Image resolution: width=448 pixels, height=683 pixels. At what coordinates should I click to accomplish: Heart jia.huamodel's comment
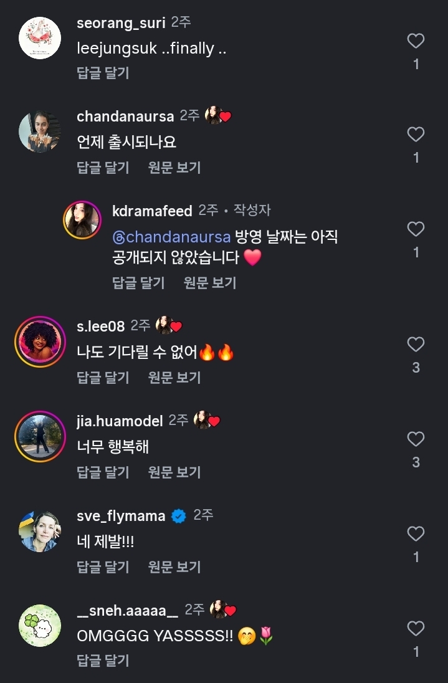(x=416, y=439)
